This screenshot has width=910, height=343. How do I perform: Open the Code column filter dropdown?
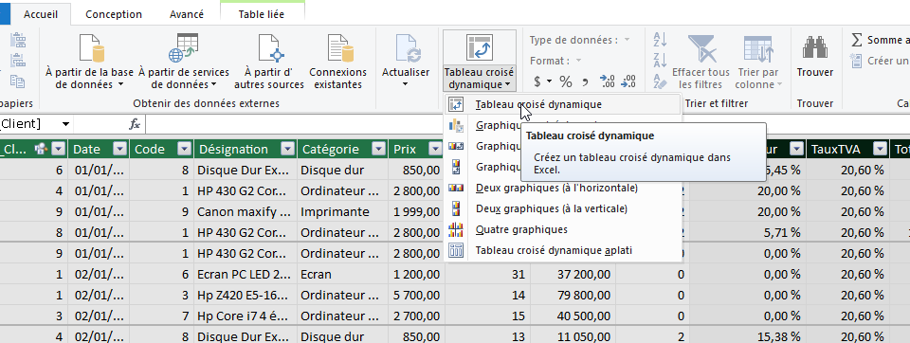184,149
